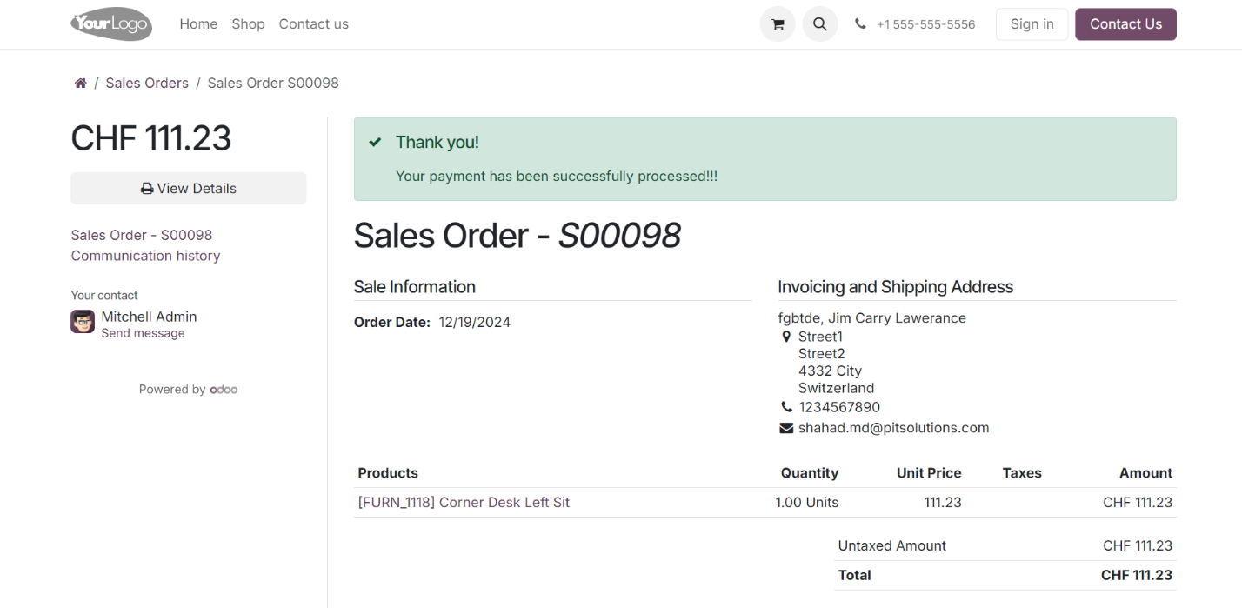
Task: Open the Sales Orders breadcrumb link
Action: coord(146,82)
